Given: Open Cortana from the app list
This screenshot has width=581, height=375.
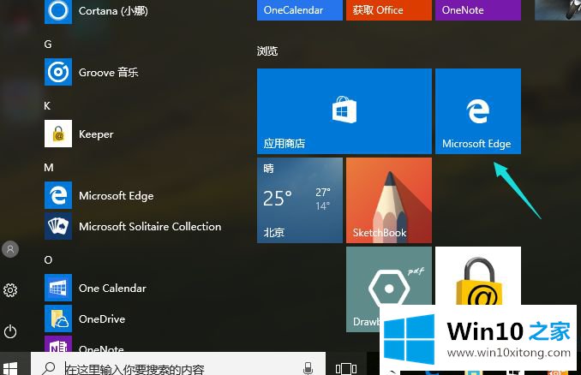Looking at the screenshot, I should coord(96,11).
